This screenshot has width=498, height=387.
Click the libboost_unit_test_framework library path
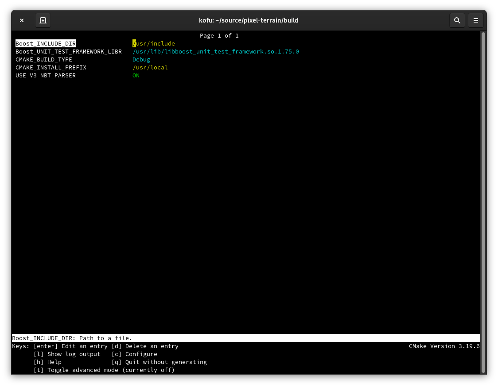click(216, 52)
